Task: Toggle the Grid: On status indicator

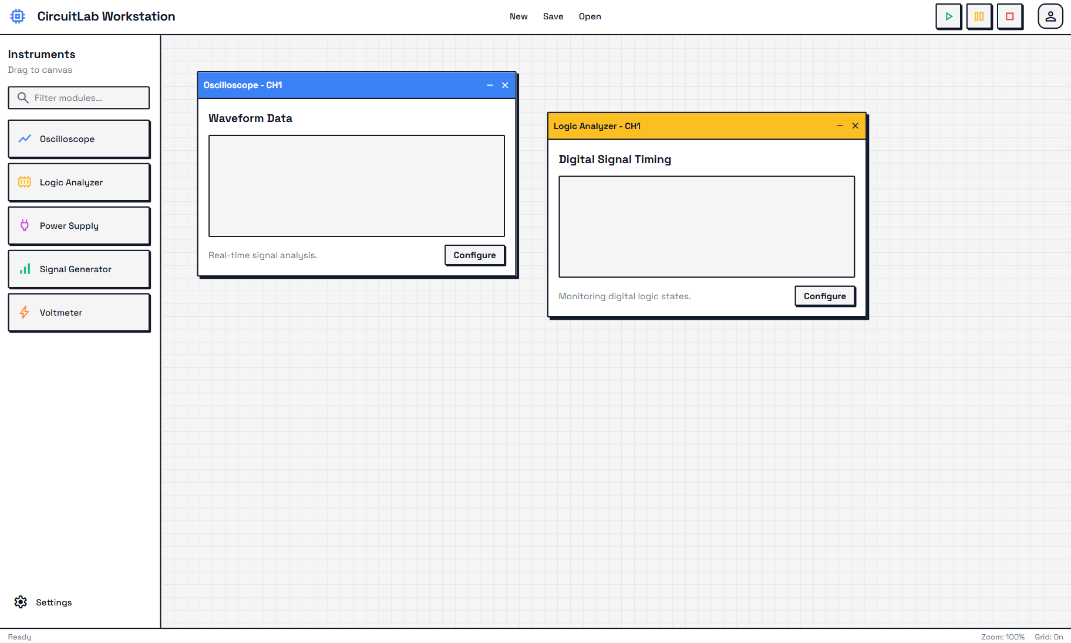Action: pos(1049,637)
